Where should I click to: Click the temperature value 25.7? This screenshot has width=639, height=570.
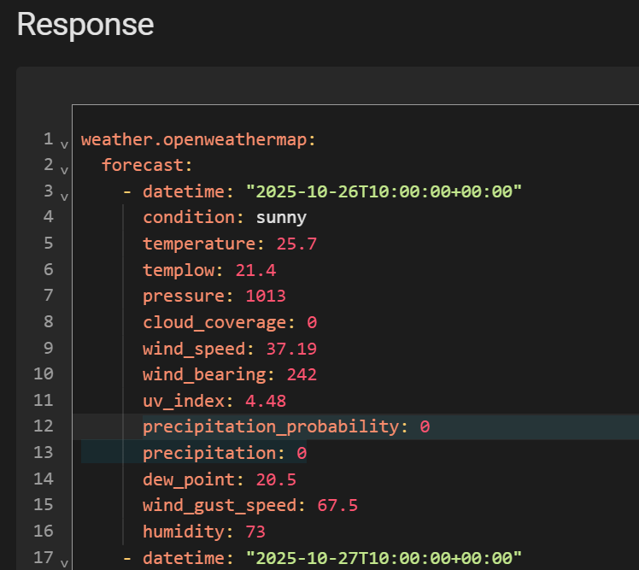296,244
